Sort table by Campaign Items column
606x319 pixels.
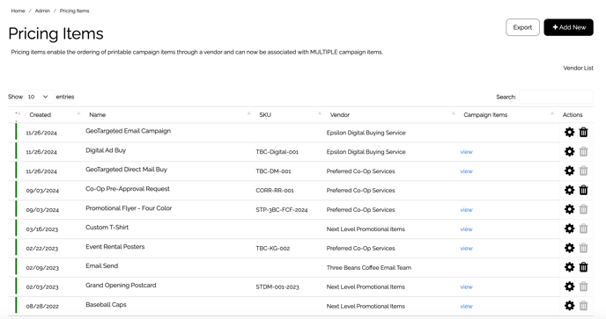(485, 115)
